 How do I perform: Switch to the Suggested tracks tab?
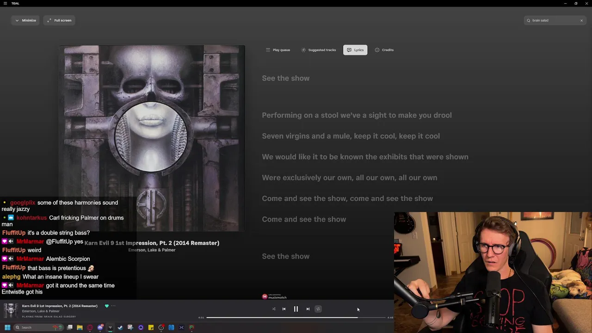(319, 50)
